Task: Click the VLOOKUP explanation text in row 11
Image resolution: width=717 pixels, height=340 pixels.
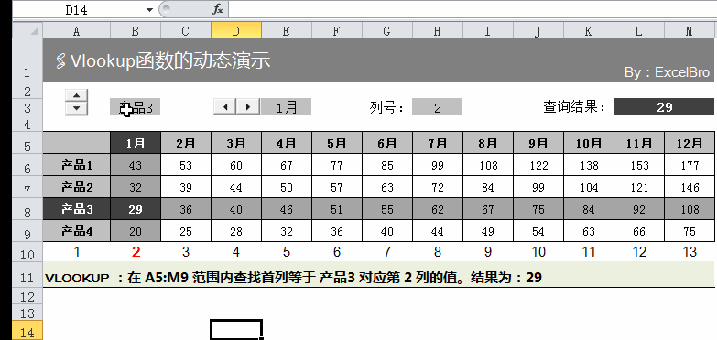Action: coord(293,278)
